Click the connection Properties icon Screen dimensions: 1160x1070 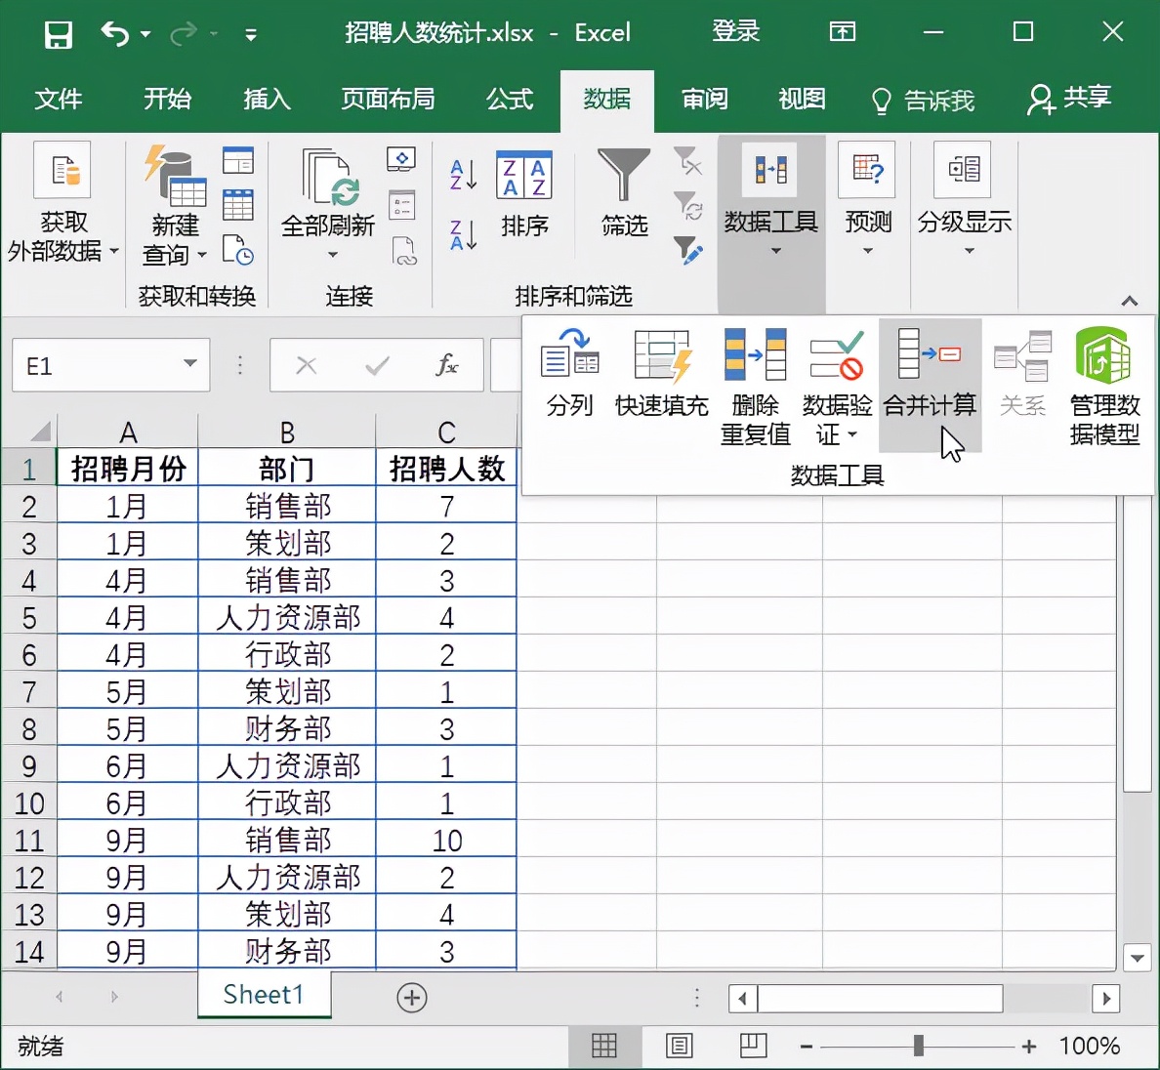pos(402,205)
